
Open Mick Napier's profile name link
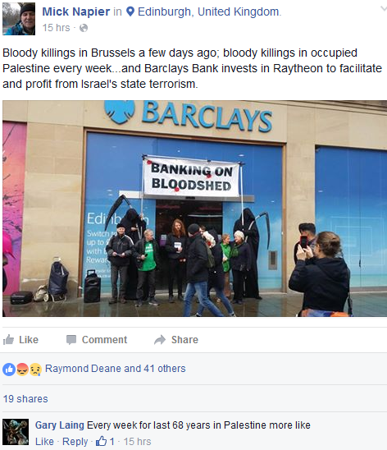[76, 11]
